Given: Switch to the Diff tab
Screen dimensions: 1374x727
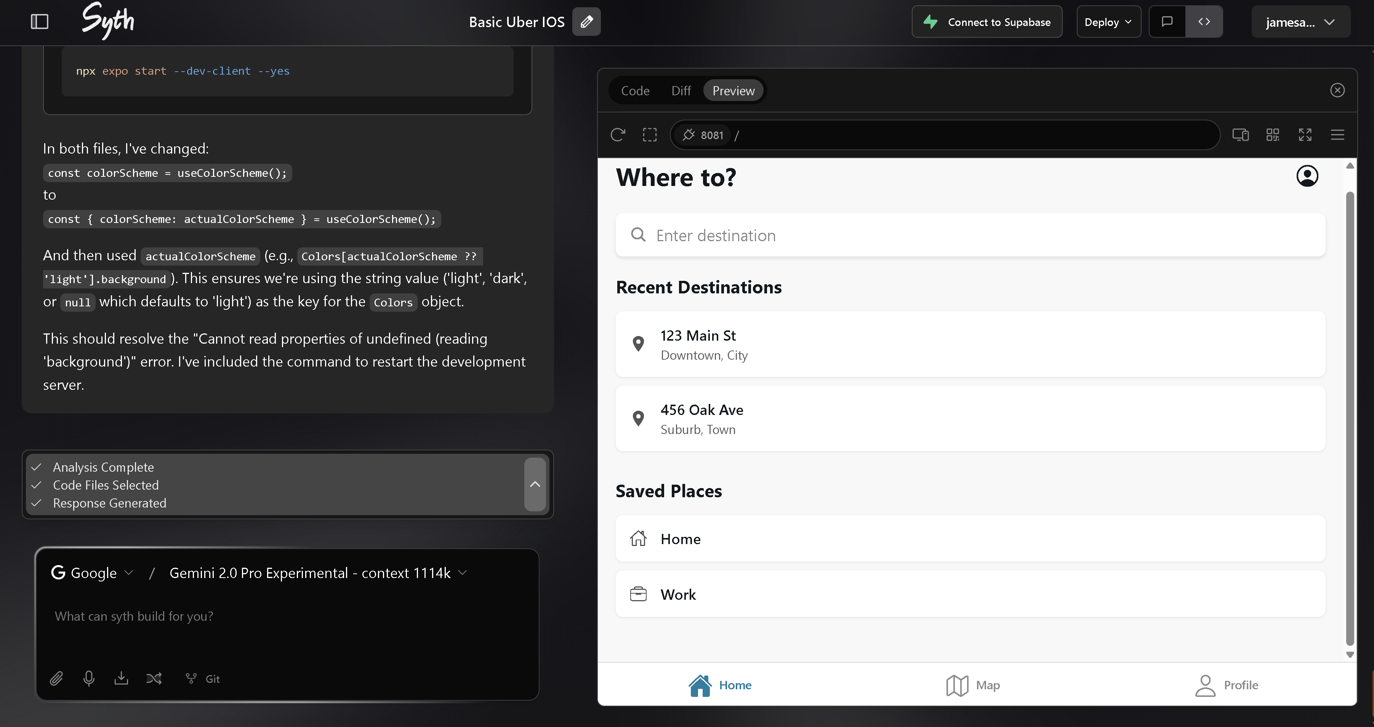Looking at the screenshot, I should pos(681,91).
